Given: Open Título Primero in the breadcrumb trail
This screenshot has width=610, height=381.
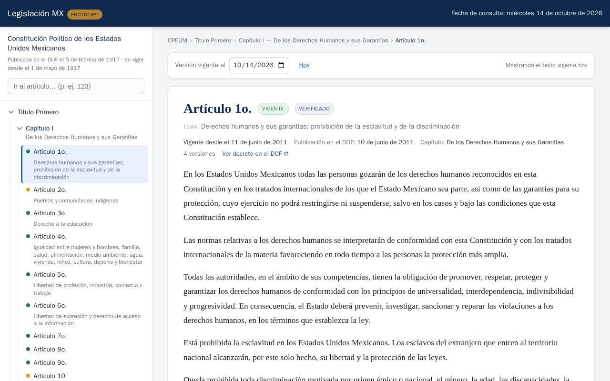Looking at the screenshot, I should click(213, 40).
